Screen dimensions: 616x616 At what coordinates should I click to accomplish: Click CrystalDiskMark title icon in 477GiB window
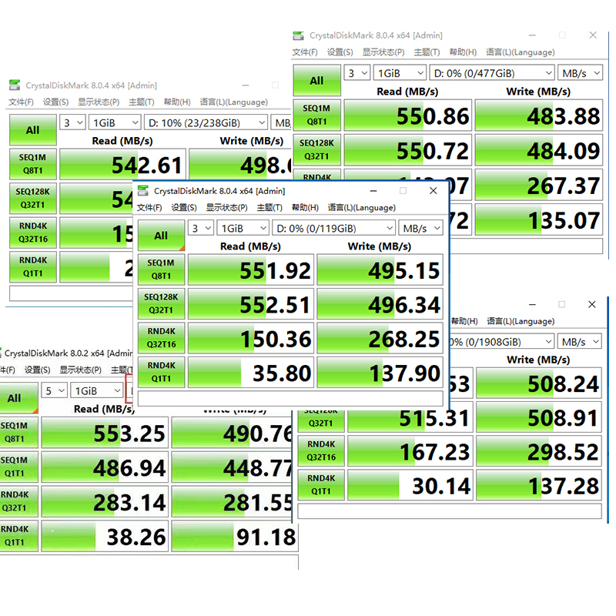click(x=298, y=35)
